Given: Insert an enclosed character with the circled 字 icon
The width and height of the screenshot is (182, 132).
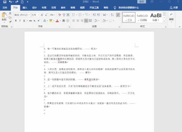Looking at the screenshot, I should click(68, 21).
